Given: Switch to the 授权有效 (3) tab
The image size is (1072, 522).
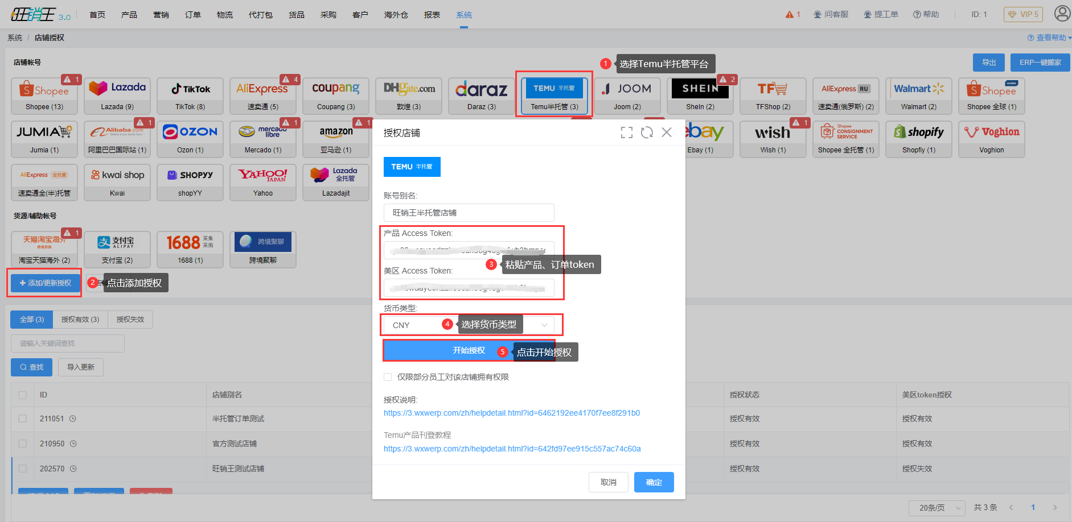Looking at the screenshot, I should tap(80, 320).
